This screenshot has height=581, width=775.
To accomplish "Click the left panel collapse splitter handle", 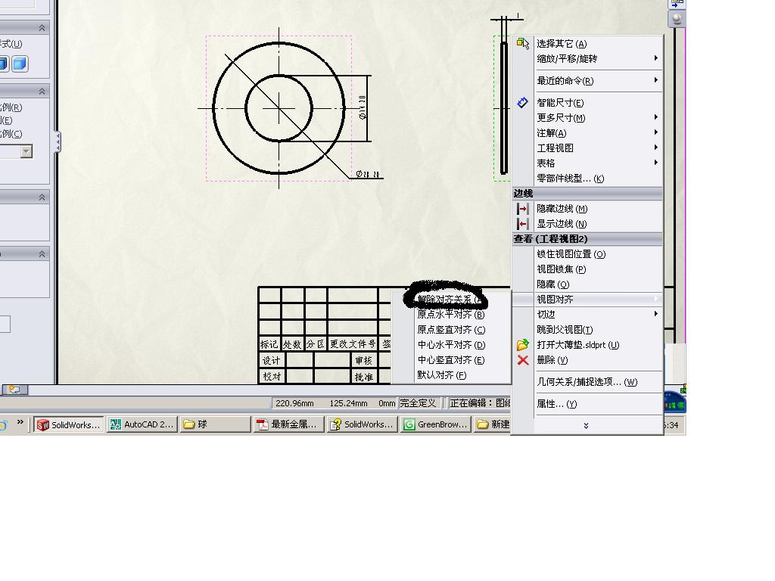I will [x=58, y=142].
